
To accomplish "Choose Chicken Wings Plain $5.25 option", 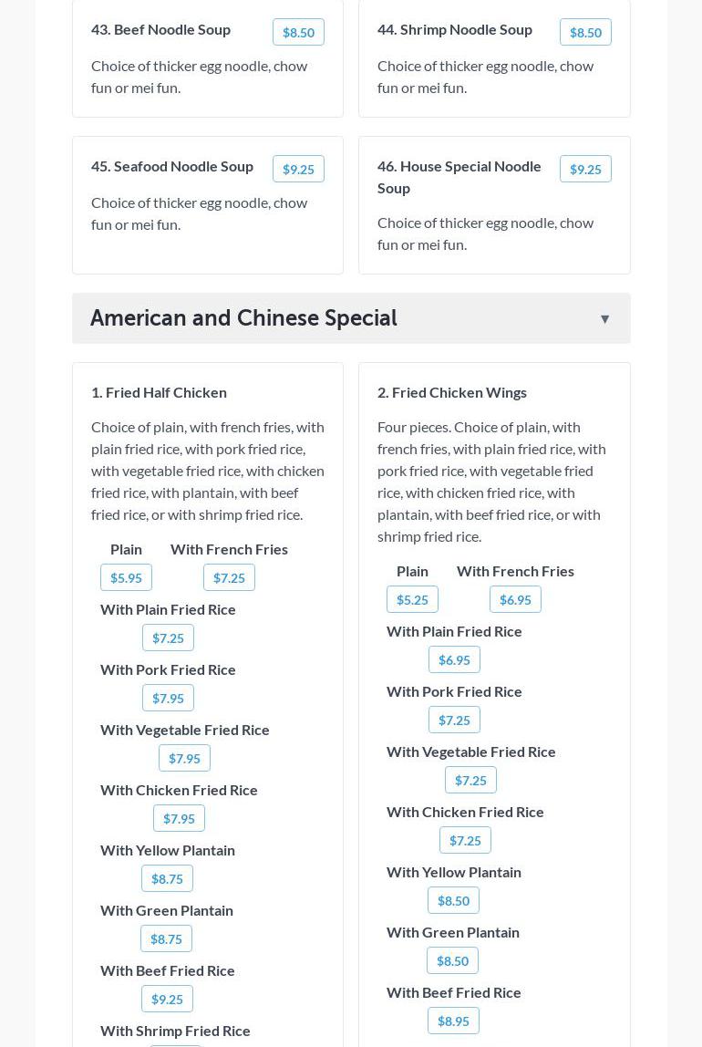I will (x=412, y=600).
